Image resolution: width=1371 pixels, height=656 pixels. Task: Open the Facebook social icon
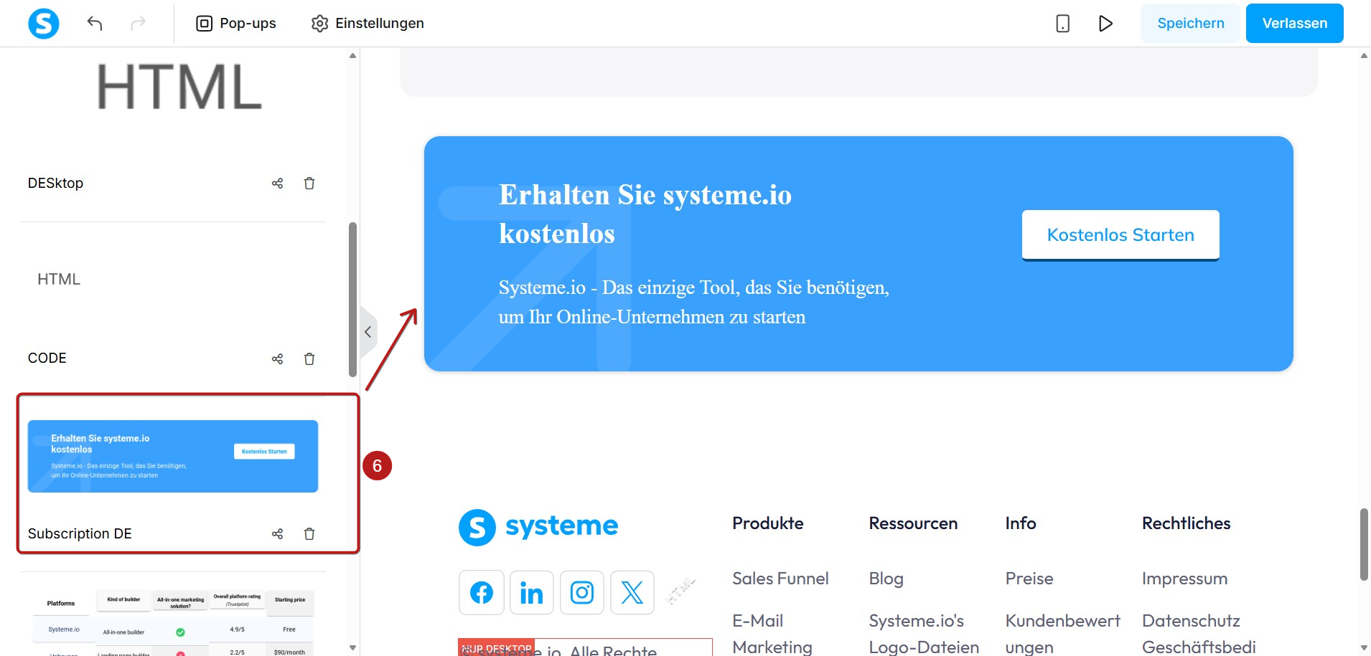pos(482,593)
